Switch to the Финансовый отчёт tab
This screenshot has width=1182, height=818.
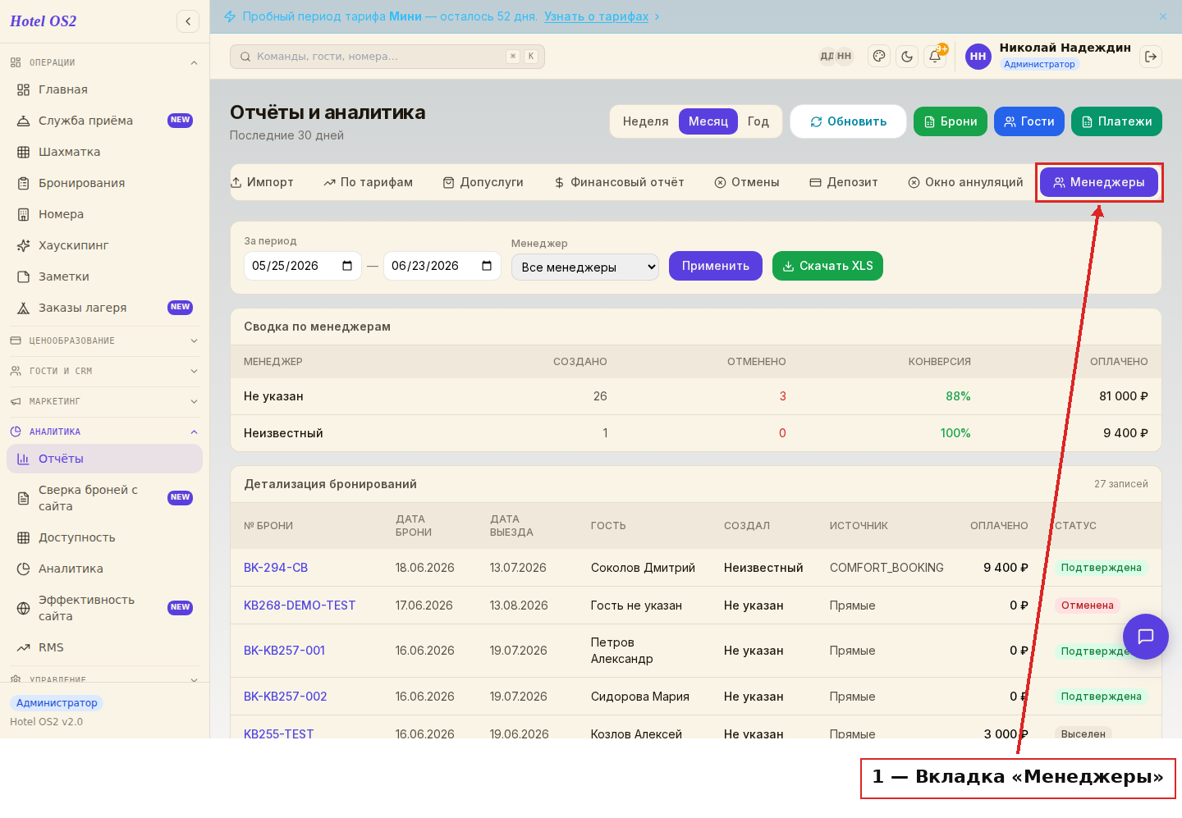point(619,182)
